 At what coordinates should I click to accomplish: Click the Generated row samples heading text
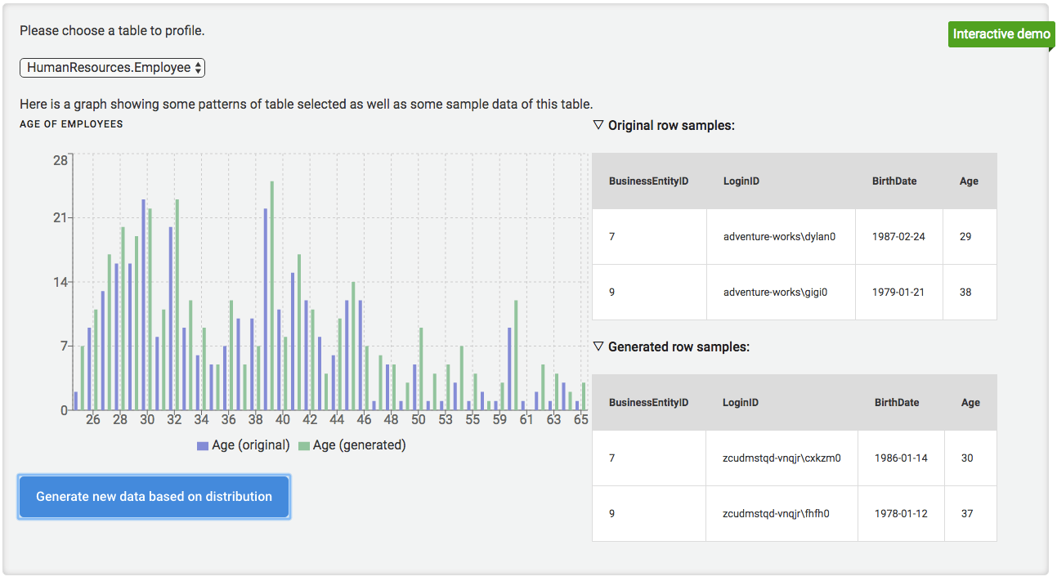[679, 346]
